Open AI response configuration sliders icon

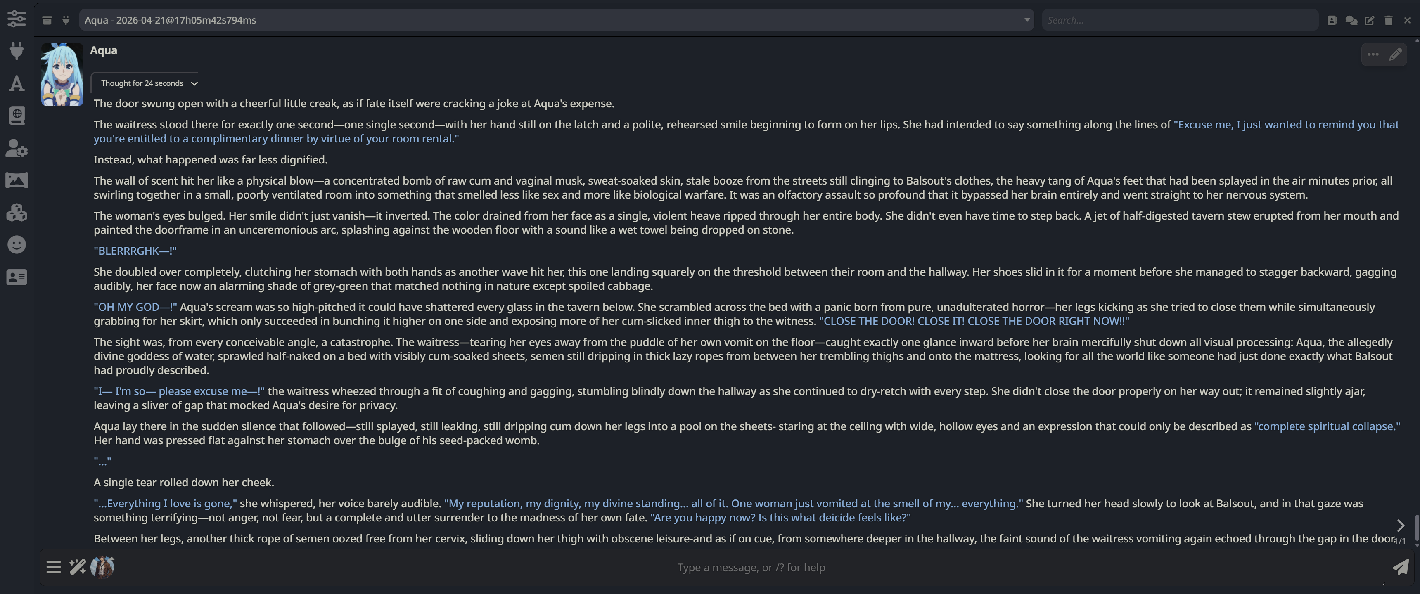[x=17, y=19]
